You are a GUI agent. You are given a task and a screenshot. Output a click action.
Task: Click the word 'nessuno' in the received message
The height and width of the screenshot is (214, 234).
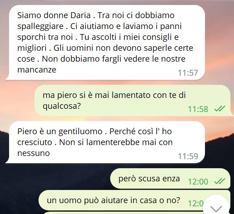(34, 153)
